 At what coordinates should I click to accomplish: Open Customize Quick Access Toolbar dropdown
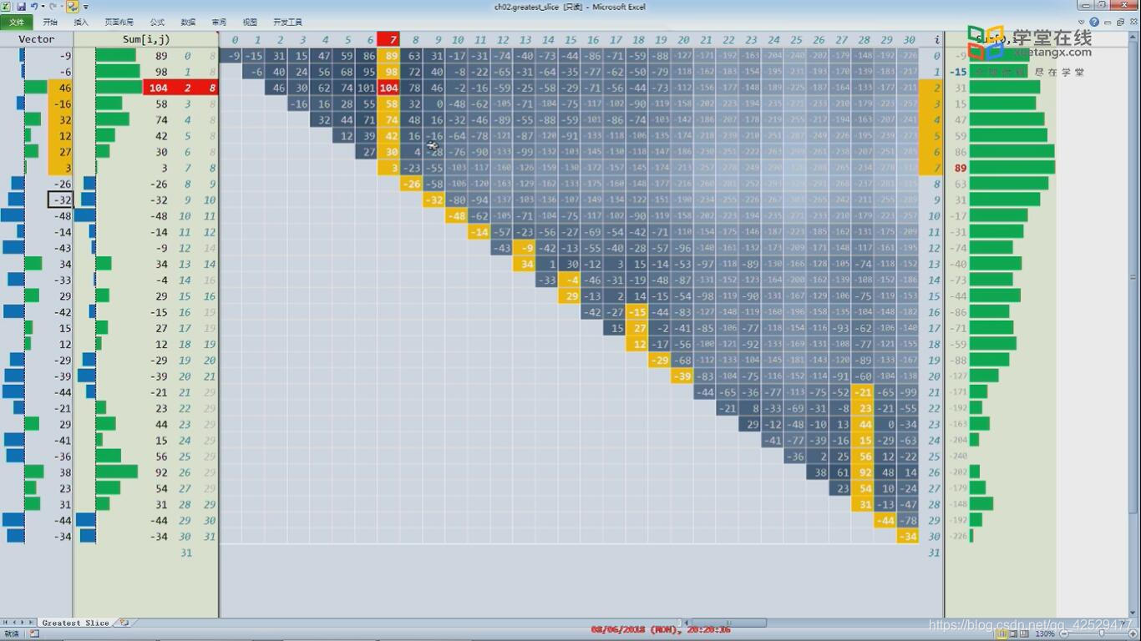point(85,7)
